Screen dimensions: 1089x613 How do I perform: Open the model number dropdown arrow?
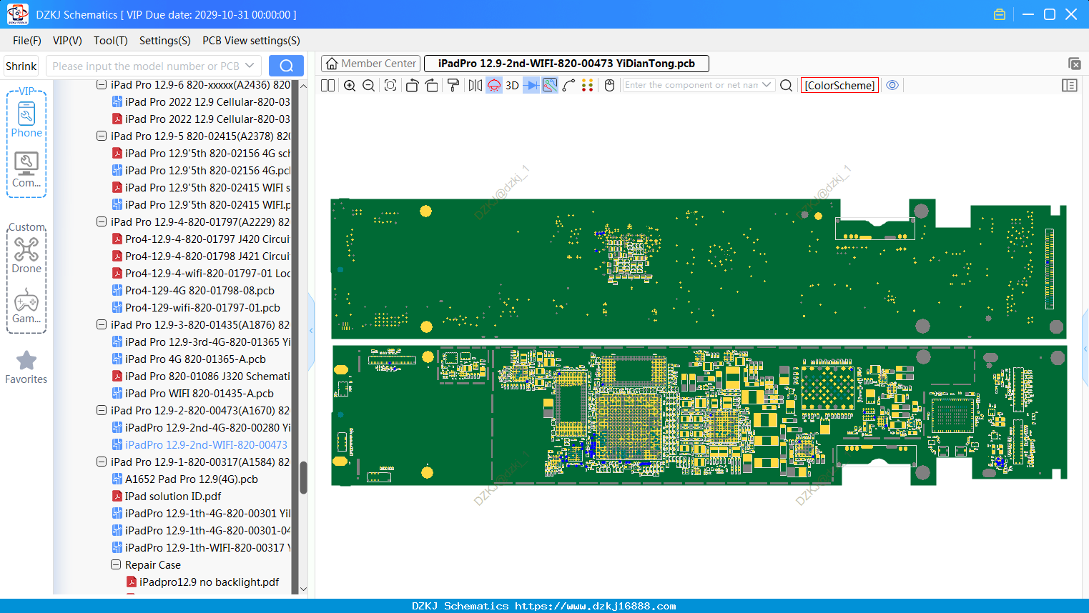pos(250,66)
